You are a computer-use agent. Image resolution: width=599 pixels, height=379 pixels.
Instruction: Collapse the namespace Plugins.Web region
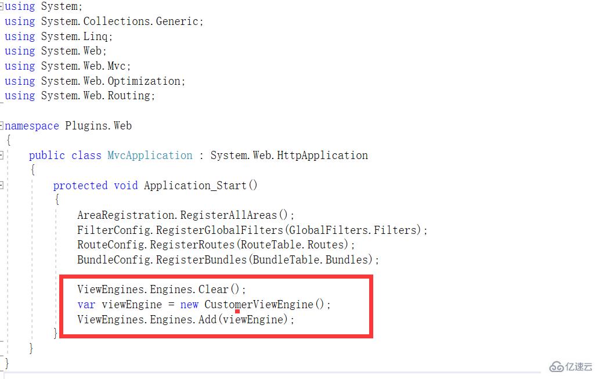[x=2, y=126]
